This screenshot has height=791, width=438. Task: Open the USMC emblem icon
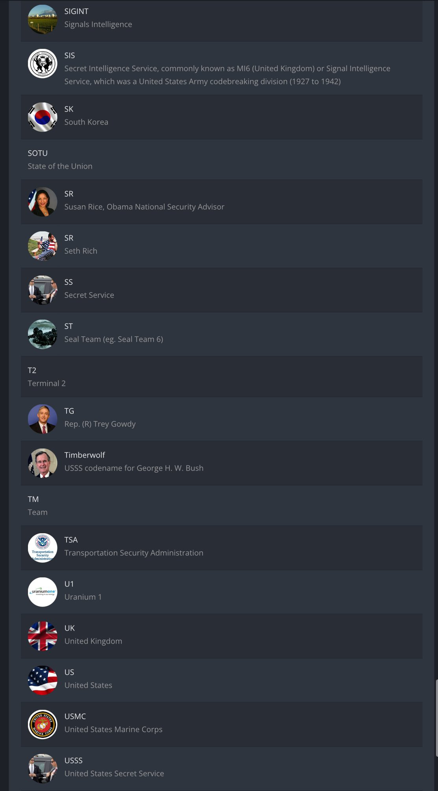click(43, 724)
